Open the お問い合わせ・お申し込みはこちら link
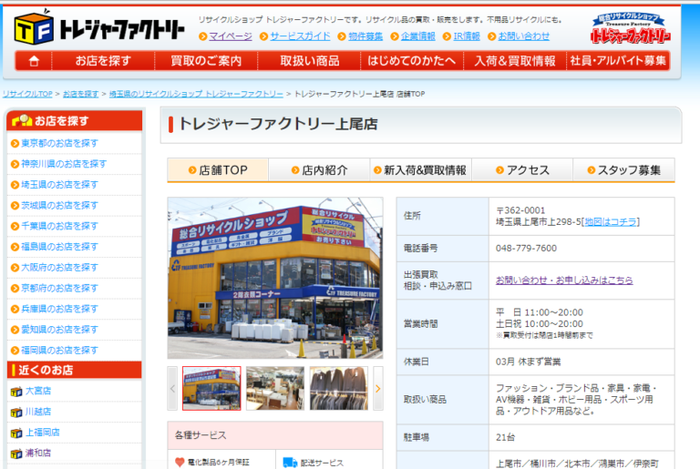 click(564, 280)
